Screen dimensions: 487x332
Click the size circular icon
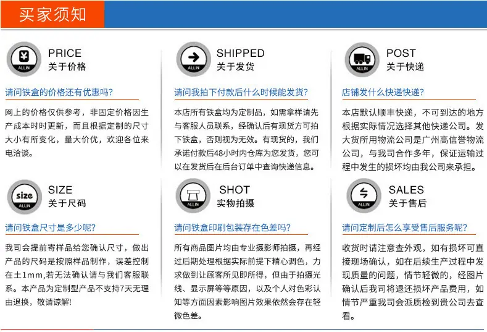[x=25, y=197]
